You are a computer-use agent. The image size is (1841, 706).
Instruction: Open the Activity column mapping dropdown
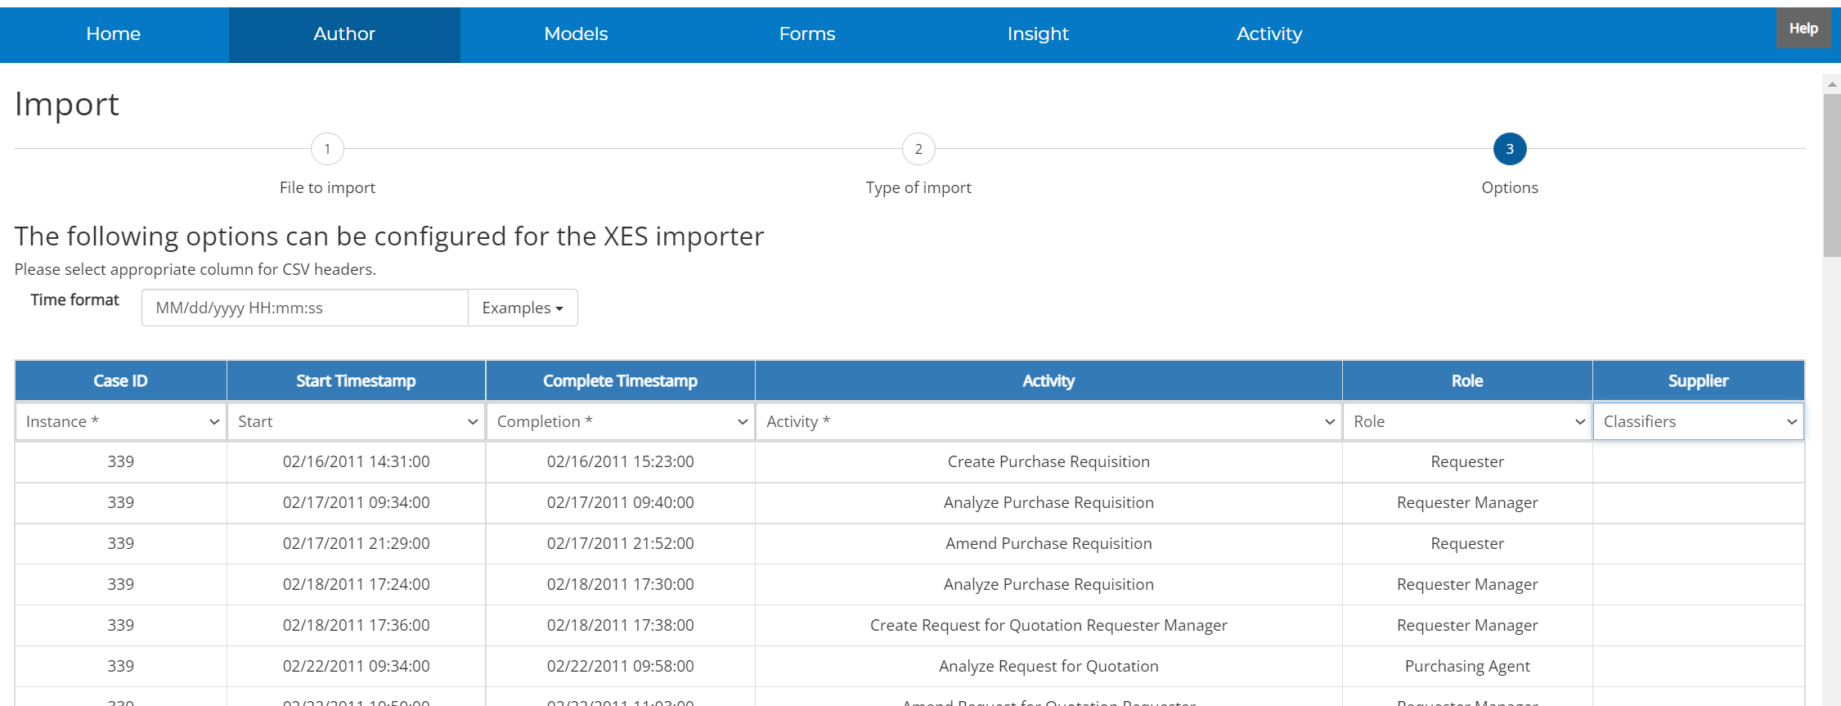[1048, 421]
